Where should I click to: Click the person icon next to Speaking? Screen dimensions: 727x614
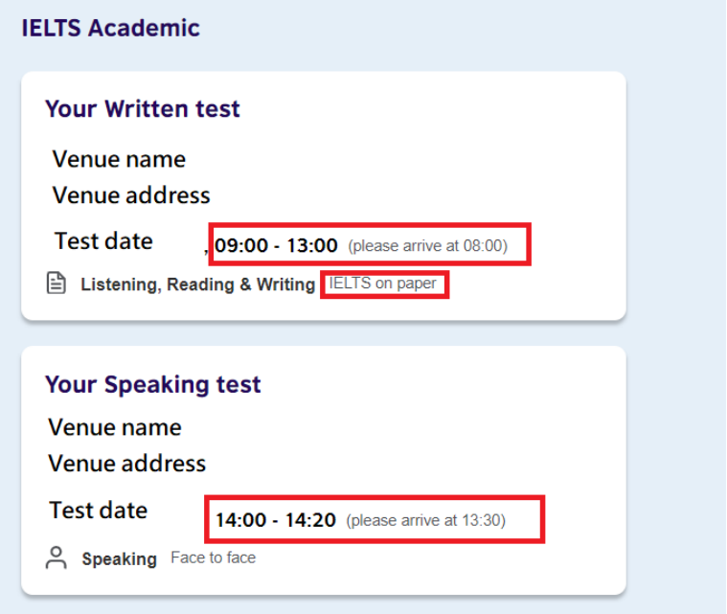[57, 558]
